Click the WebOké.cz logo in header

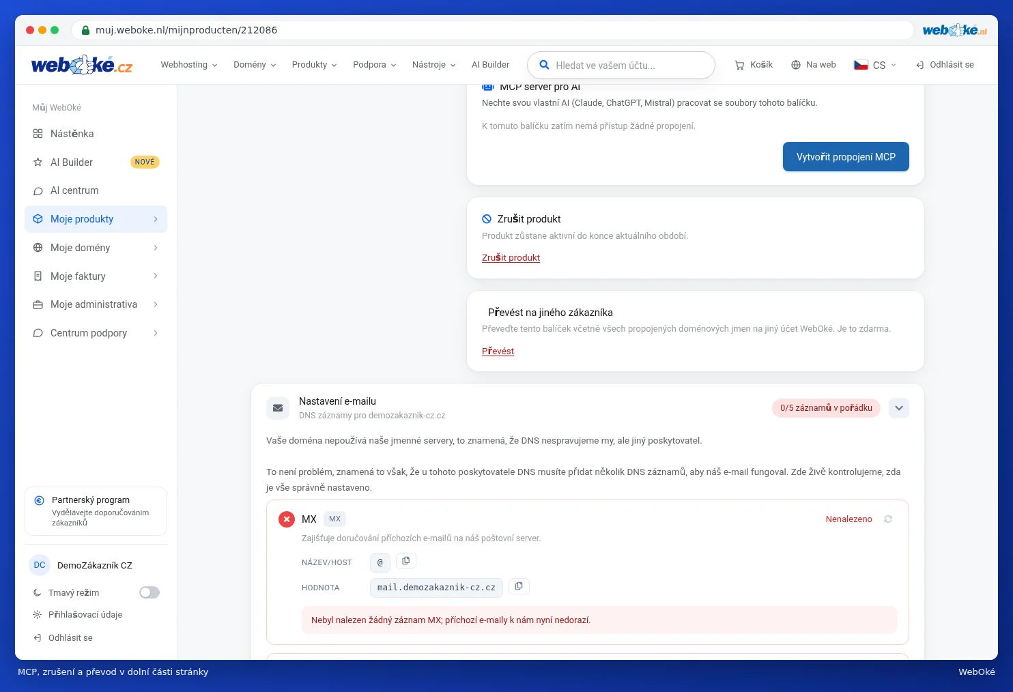(x=82, y=65)
